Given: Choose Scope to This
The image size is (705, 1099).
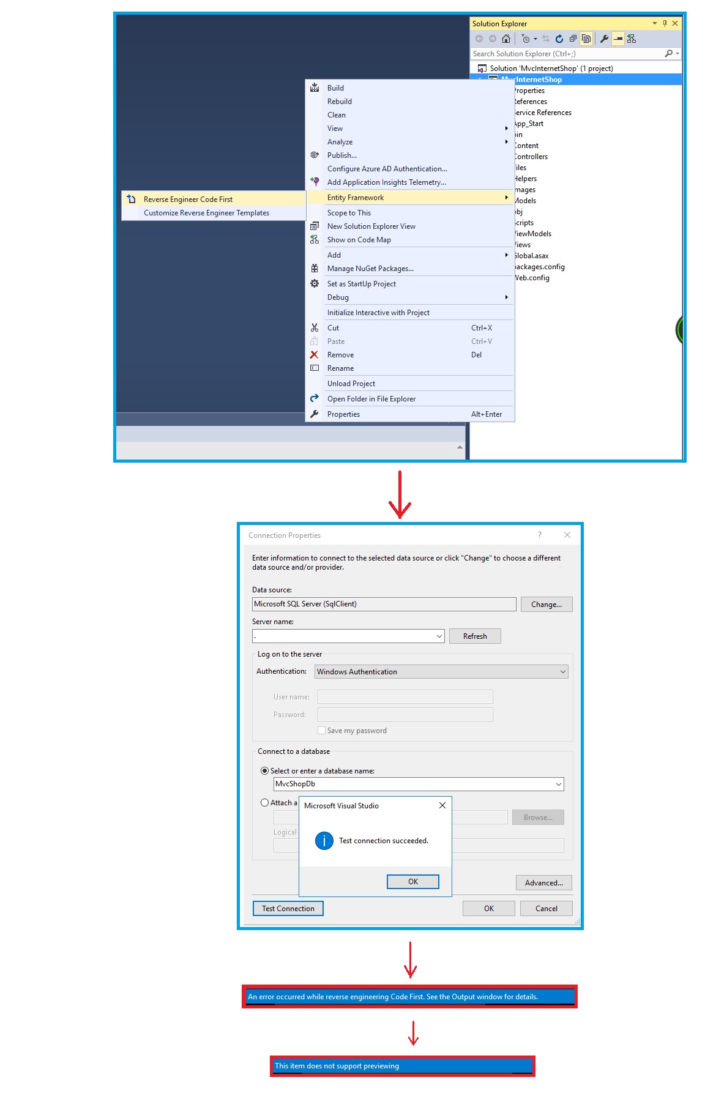Looking at the screenshot, I should click(409, 213).
